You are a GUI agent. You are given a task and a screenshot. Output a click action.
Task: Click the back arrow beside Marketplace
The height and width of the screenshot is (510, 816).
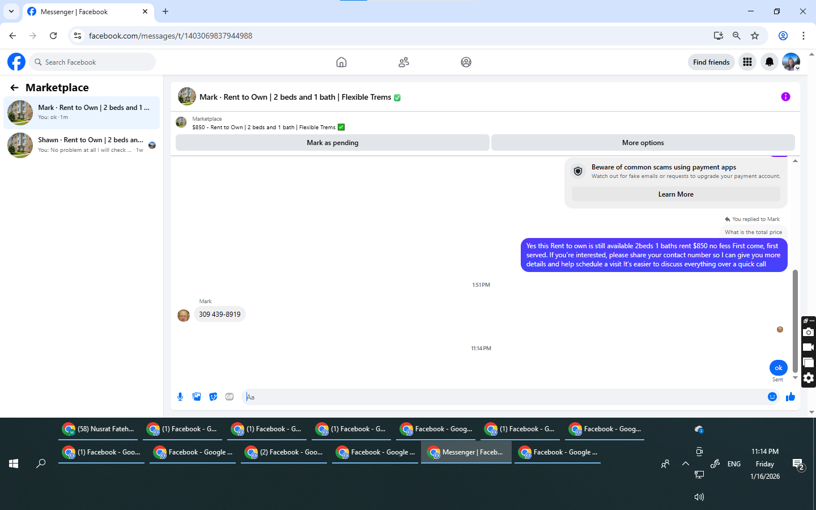coord(14,87)
